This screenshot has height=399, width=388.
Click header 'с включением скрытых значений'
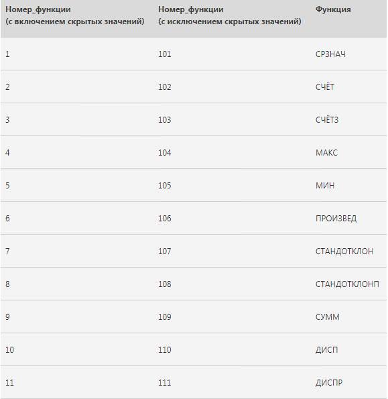pyautogui.click(x=75, y=21)
